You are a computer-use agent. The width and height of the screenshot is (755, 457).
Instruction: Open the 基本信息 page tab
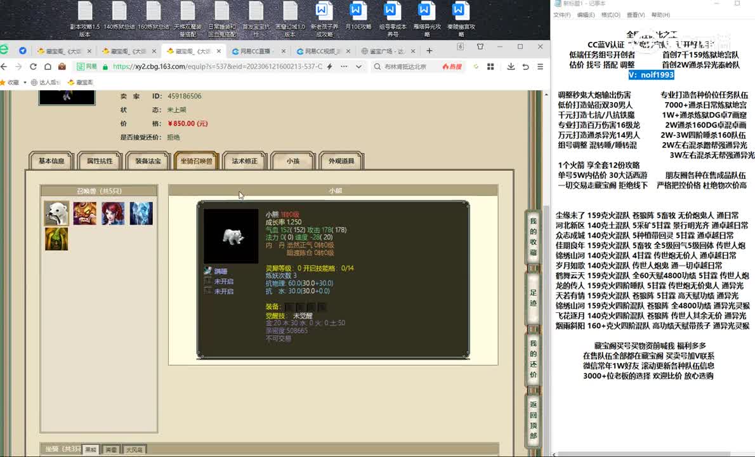coord(51,161)
